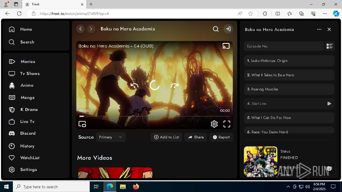This screenshot has height=192, width=342.
Task: Go to Movies section
Action: click(22, 62)
